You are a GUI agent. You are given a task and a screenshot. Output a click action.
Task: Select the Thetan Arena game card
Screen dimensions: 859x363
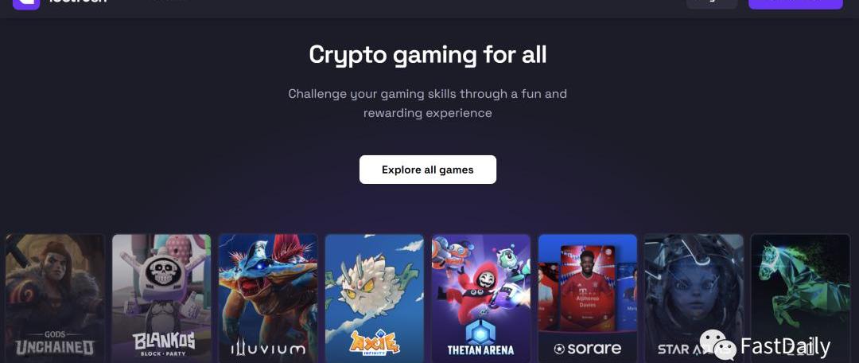(481, 299)
